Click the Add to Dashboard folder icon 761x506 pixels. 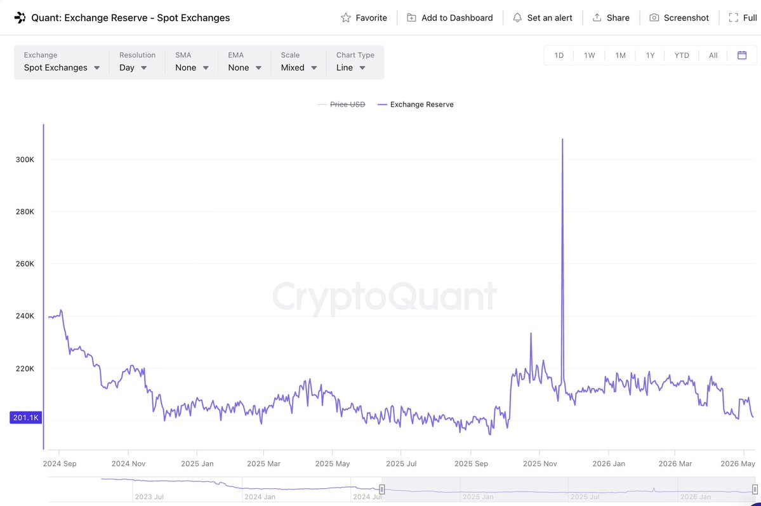click(411, 18)
